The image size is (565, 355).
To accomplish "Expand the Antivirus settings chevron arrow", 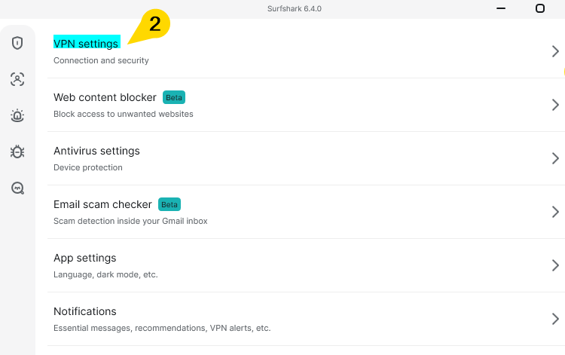I will click(555, 158).
